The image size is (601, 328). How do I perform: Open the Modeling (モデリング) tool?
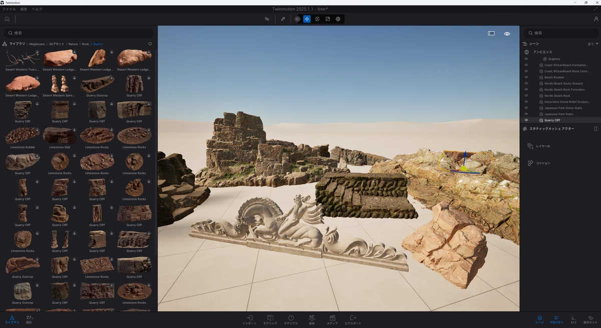(270, 319)
